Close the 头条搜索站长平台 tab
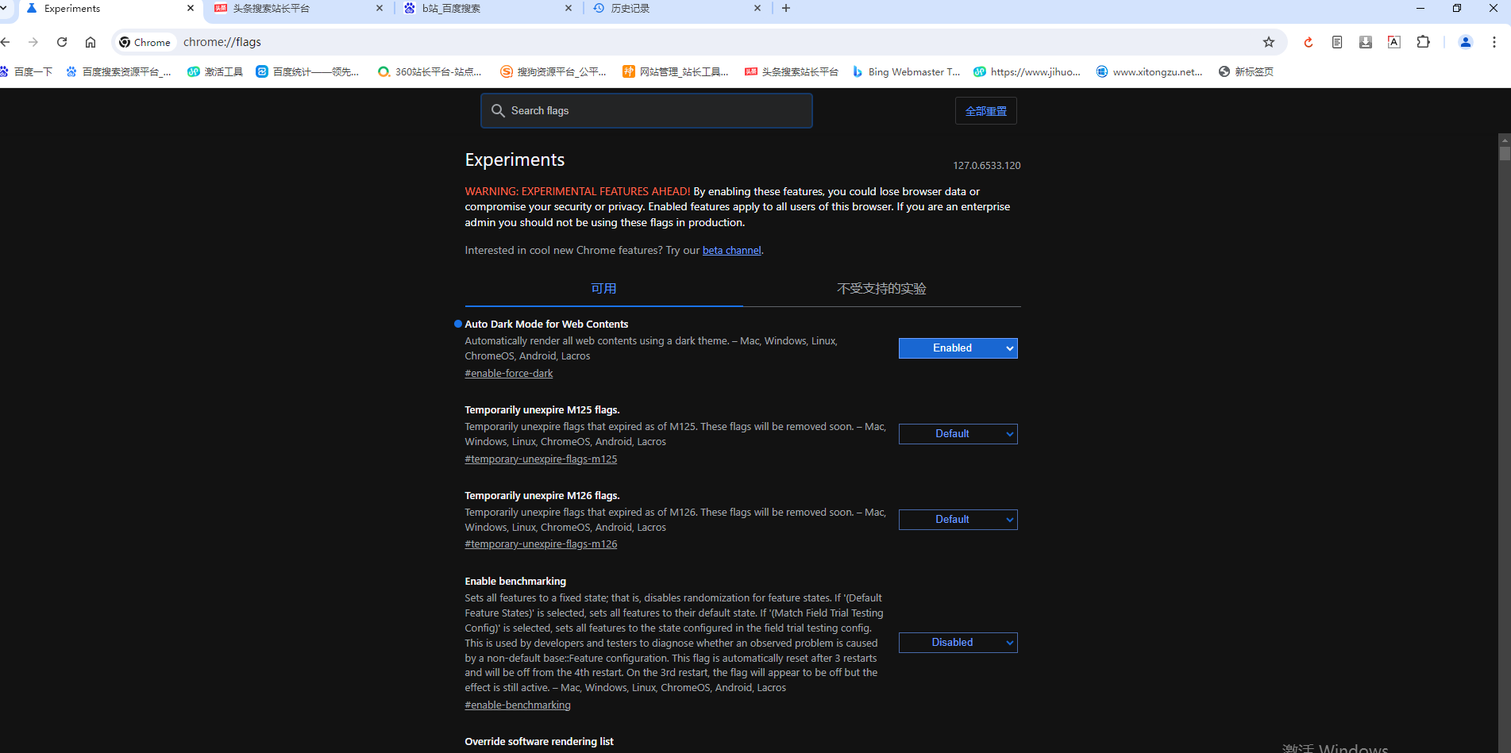 (380, 8)
